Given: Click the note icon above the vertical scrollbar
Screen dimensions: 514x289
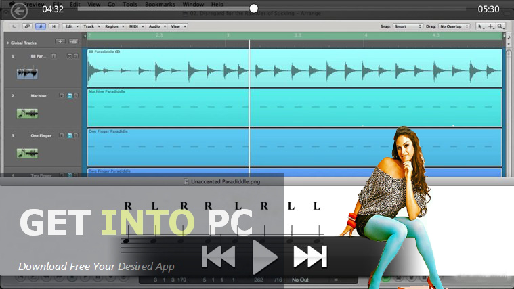Looking at the screenshot, I should (509, 37).
